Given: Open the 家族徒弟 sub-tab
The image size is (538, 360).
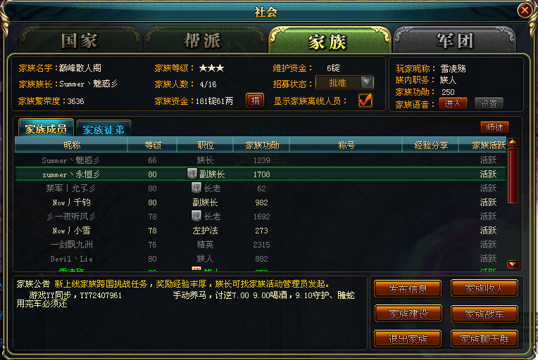Looking at the screenshot, I should click(104, 129).
